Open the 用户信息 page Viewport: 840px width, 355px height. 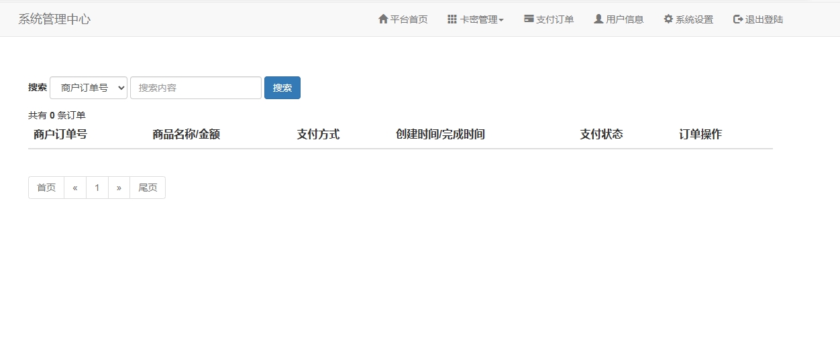coord(619,19)
